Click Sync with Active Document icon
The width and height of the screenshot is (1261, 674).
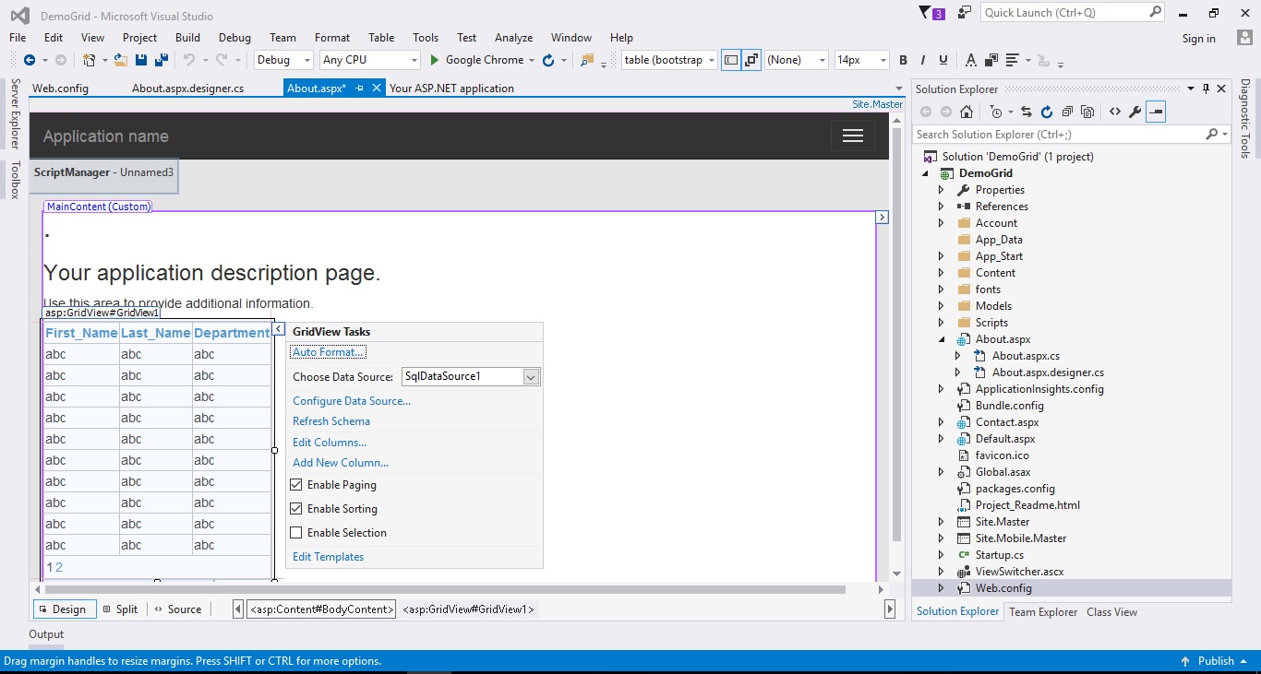click(x=1027, y=112)
